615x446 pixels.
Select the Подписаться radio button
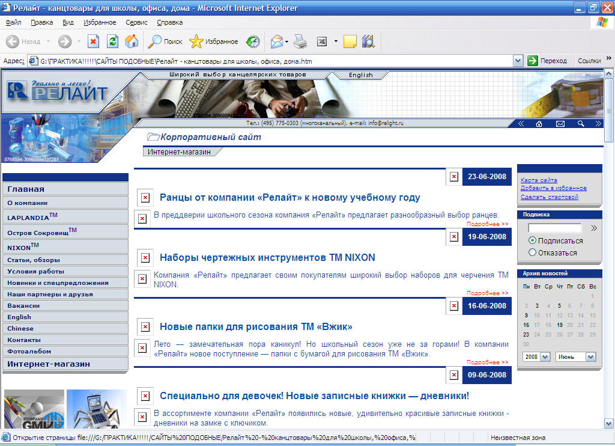pos(532,240)
